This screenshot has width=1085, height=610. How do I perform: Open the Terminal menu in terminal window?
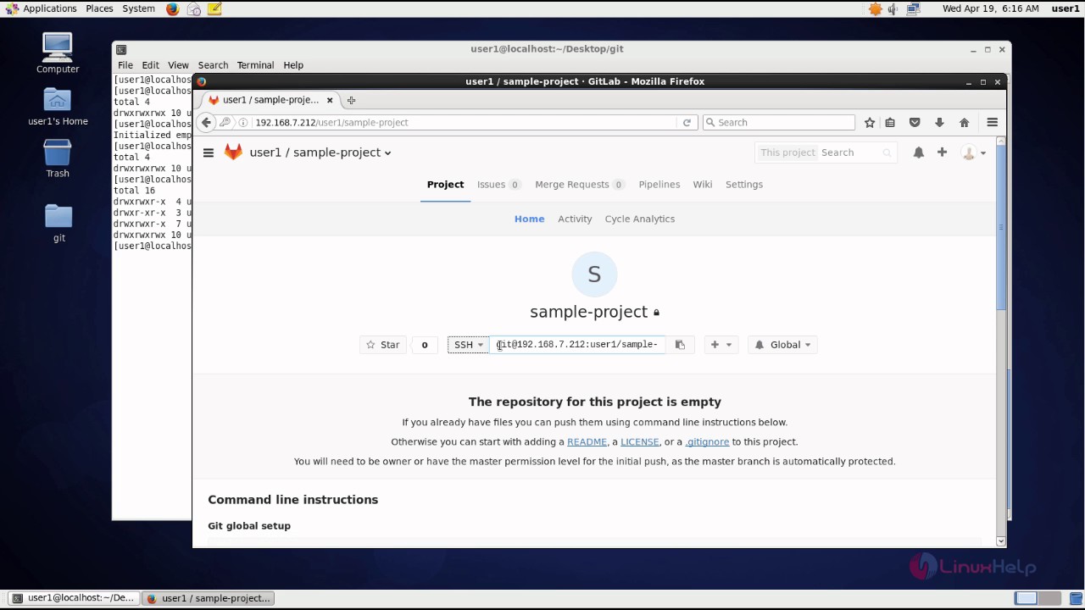click(x=255, y=65)
